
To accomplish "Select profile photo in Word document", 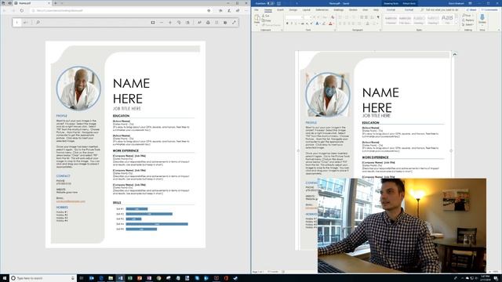I will [x=327, y=95].
